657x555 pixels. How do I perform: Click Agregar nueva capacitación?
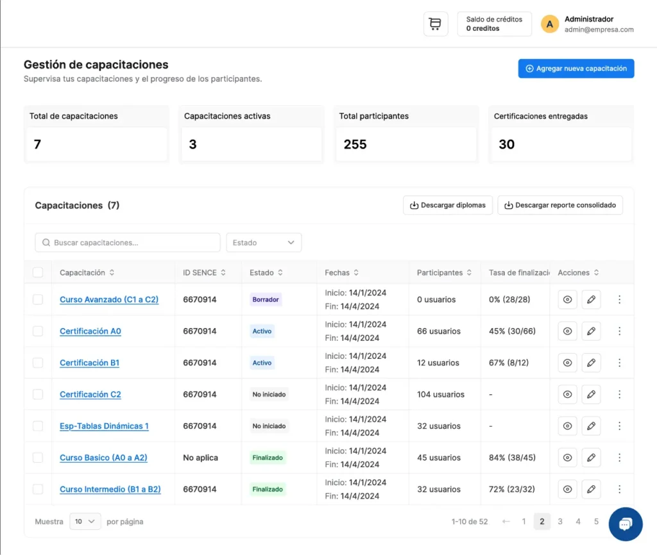tap(576, 68)
